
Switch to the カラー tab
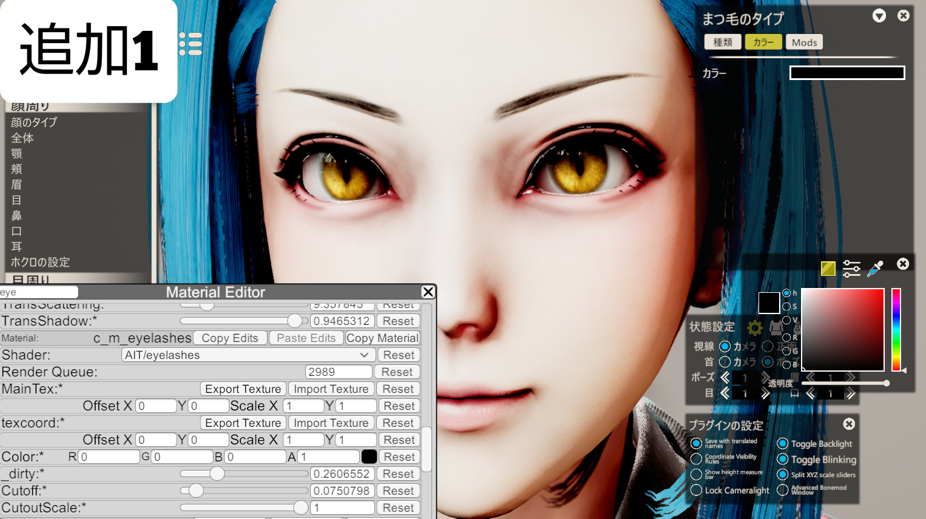pyautogui.click(x=763, y=42)
